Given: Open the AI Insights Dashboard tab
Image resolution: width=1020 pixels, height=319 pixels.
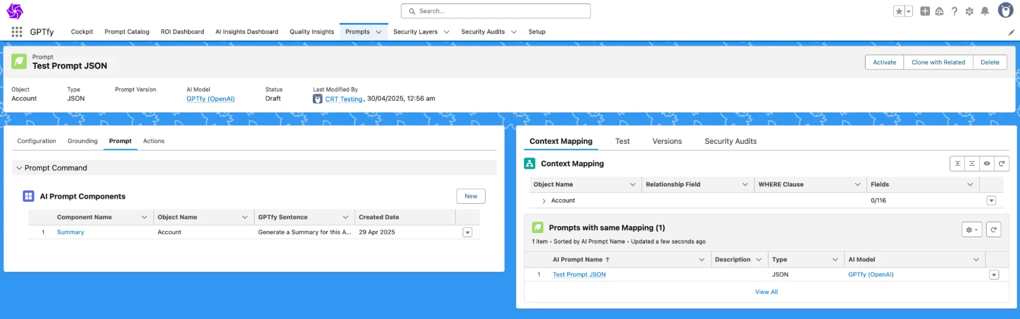Looking at the screenshot, I should pyautogui.click(x=247, y=32).
